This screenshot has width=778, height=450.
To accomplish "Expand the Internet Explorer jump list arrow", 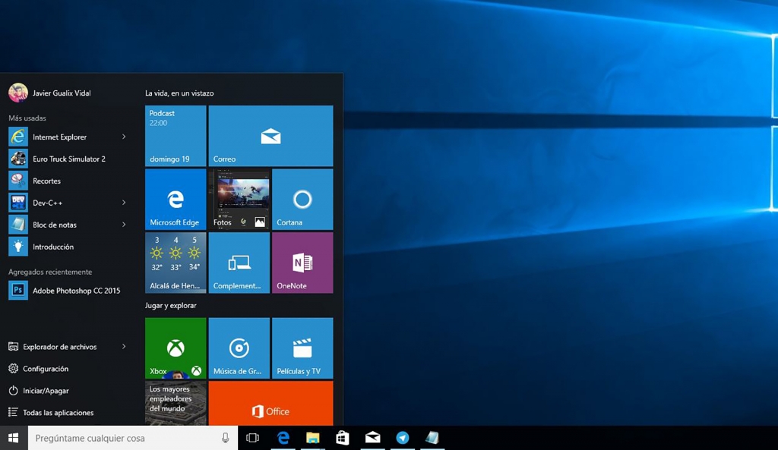I will pos(124,137).
